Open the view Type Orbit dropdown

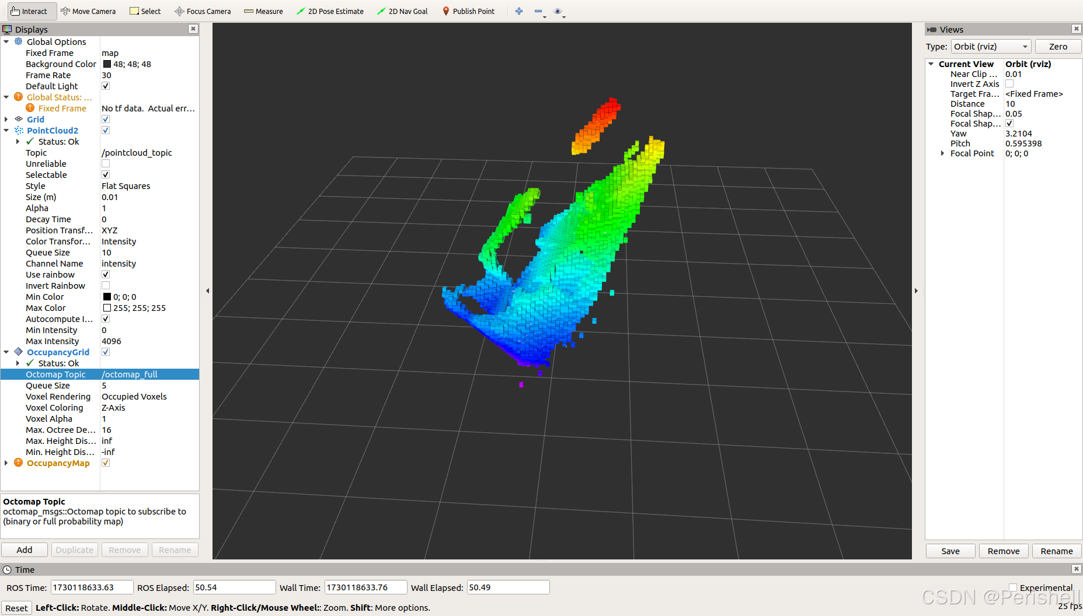tap(991, 46)
